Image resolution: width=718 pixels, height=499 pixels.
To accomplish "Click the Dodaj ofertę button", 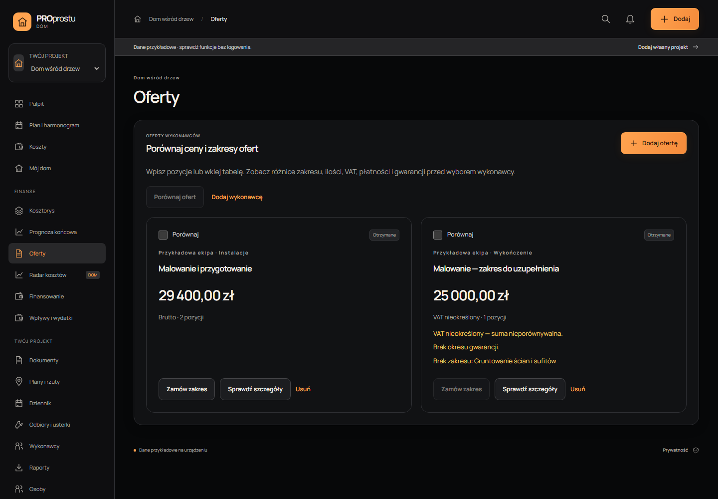I will [654, 143].
